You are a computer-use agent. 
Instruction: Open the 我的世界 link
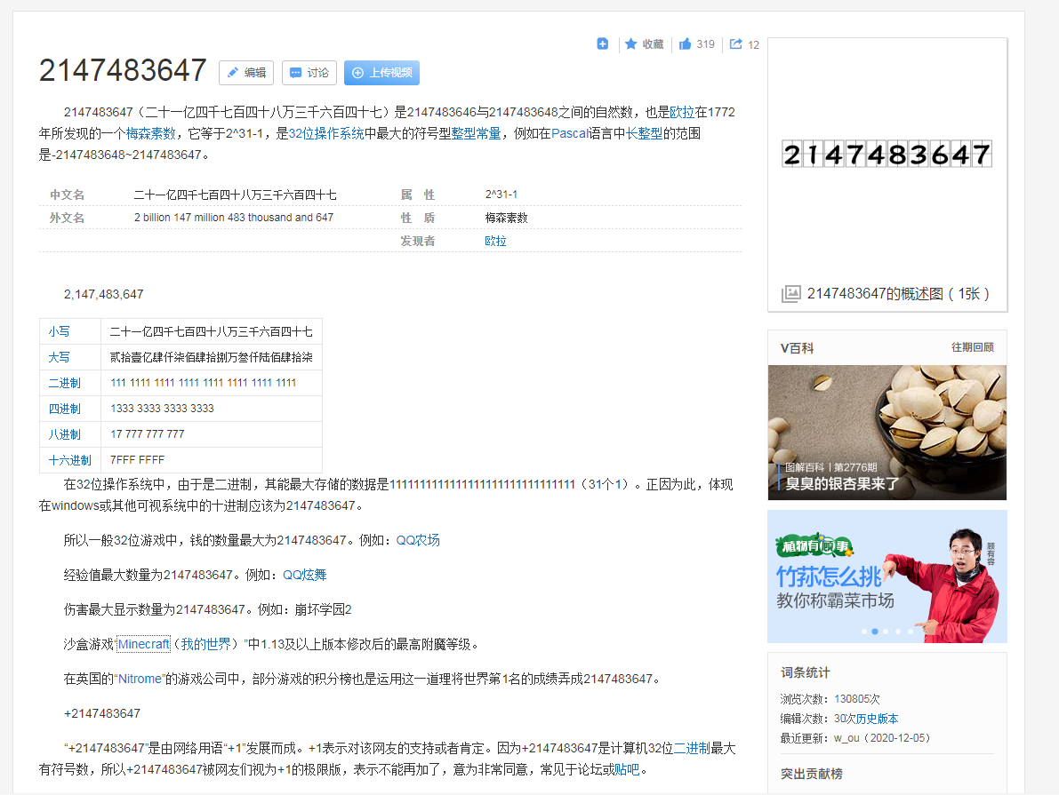coord(205,644)
